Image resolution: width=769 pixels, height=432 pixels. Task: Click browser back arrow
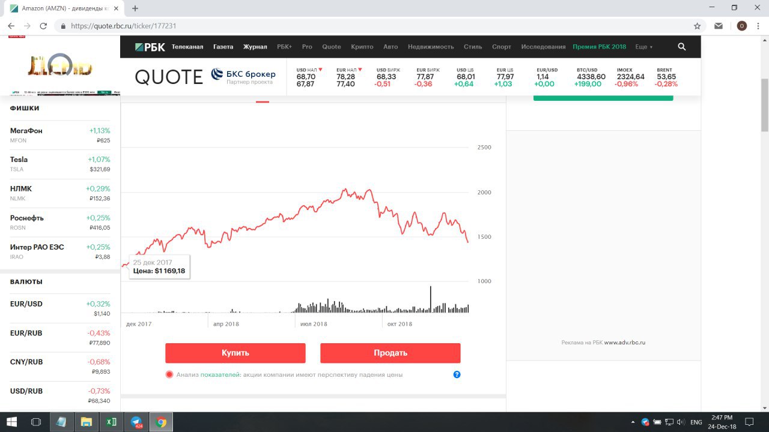click(11, 26)
